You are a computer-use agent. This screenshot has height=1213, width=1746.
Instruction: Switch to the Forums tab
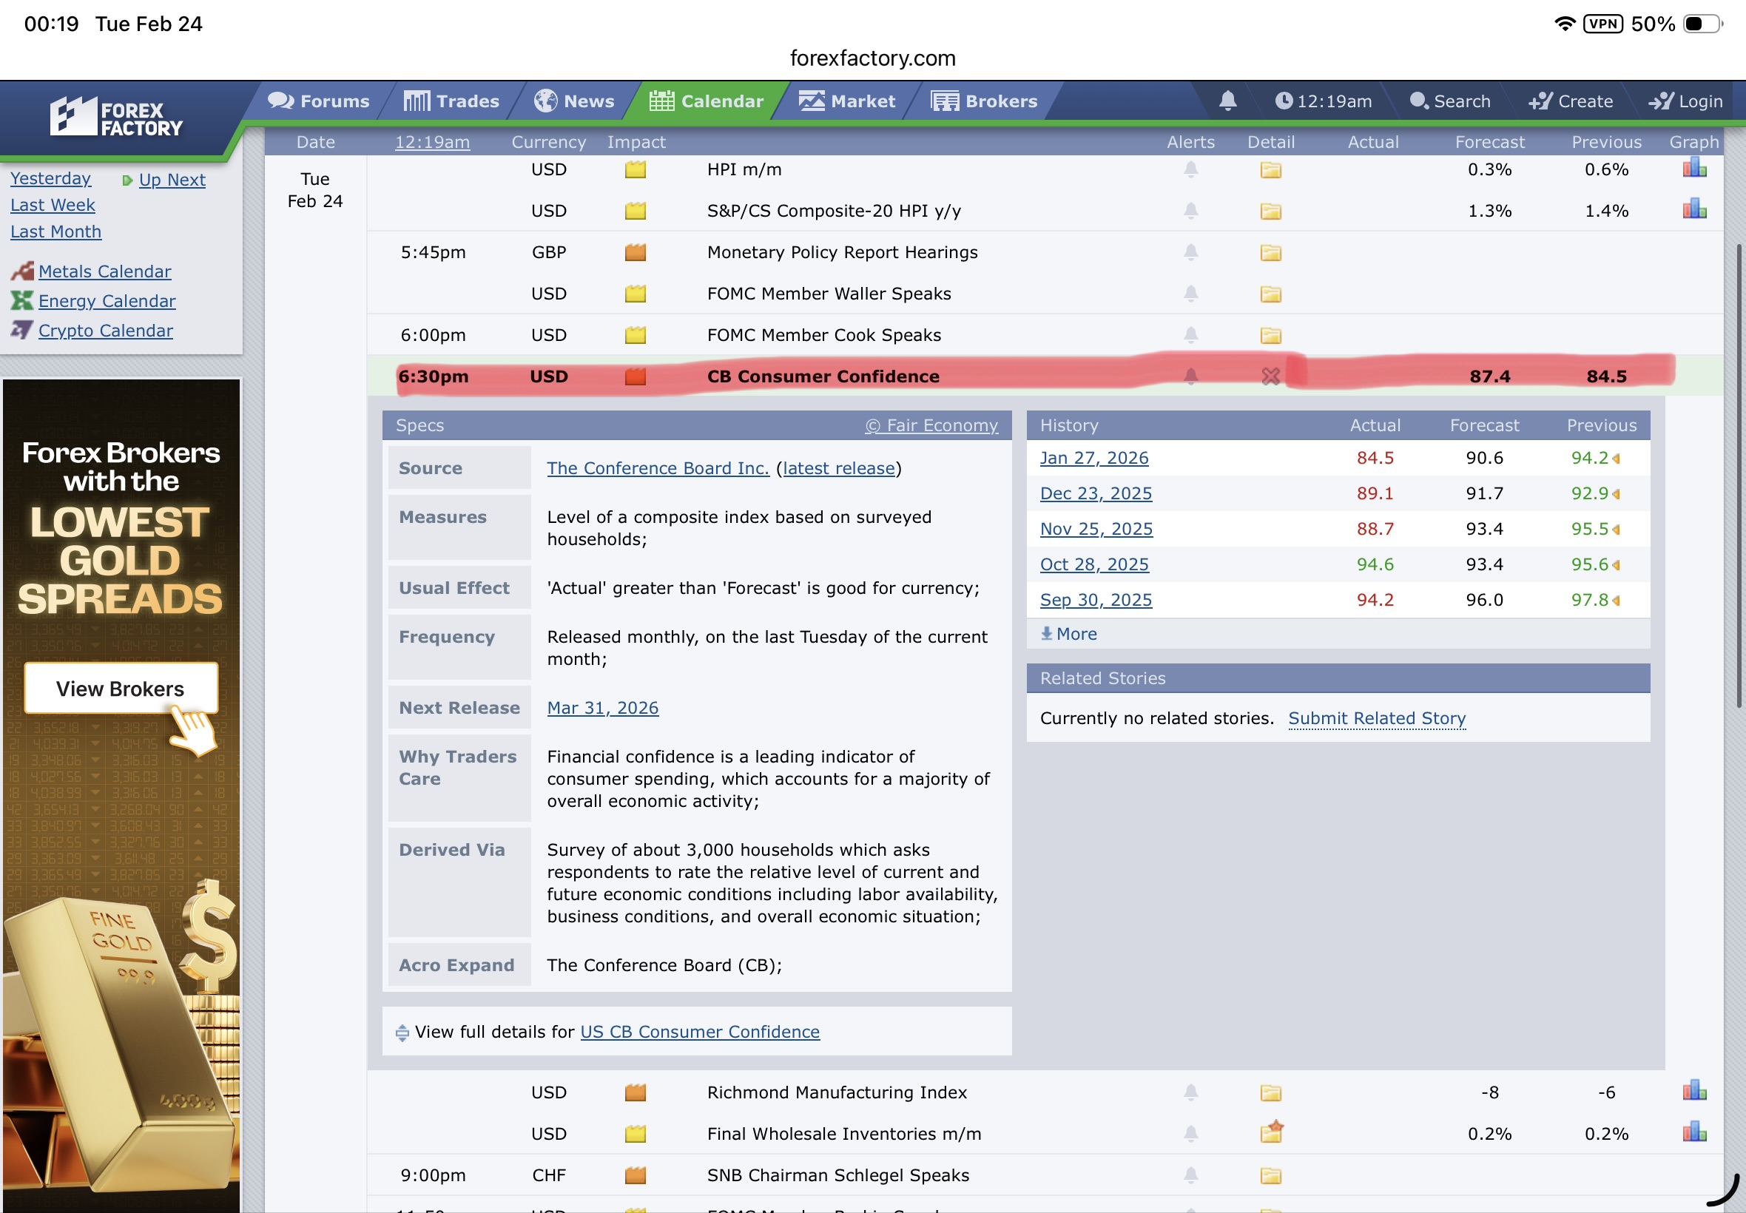(x=318, y=101)
